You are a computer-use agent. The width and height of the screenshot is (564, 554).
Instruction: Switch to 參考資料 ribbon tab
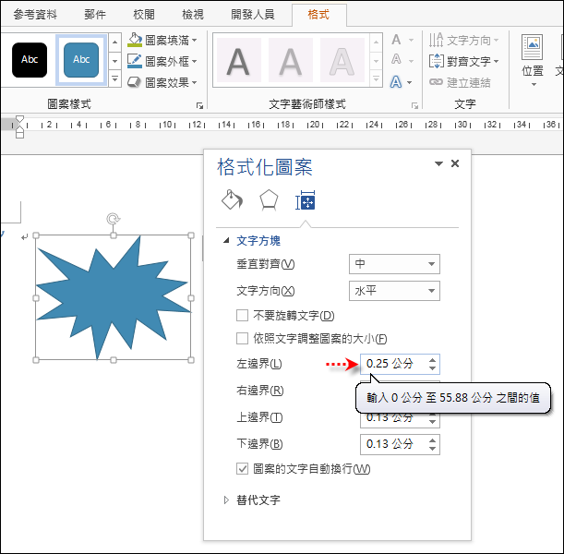(x=35, y=15)
